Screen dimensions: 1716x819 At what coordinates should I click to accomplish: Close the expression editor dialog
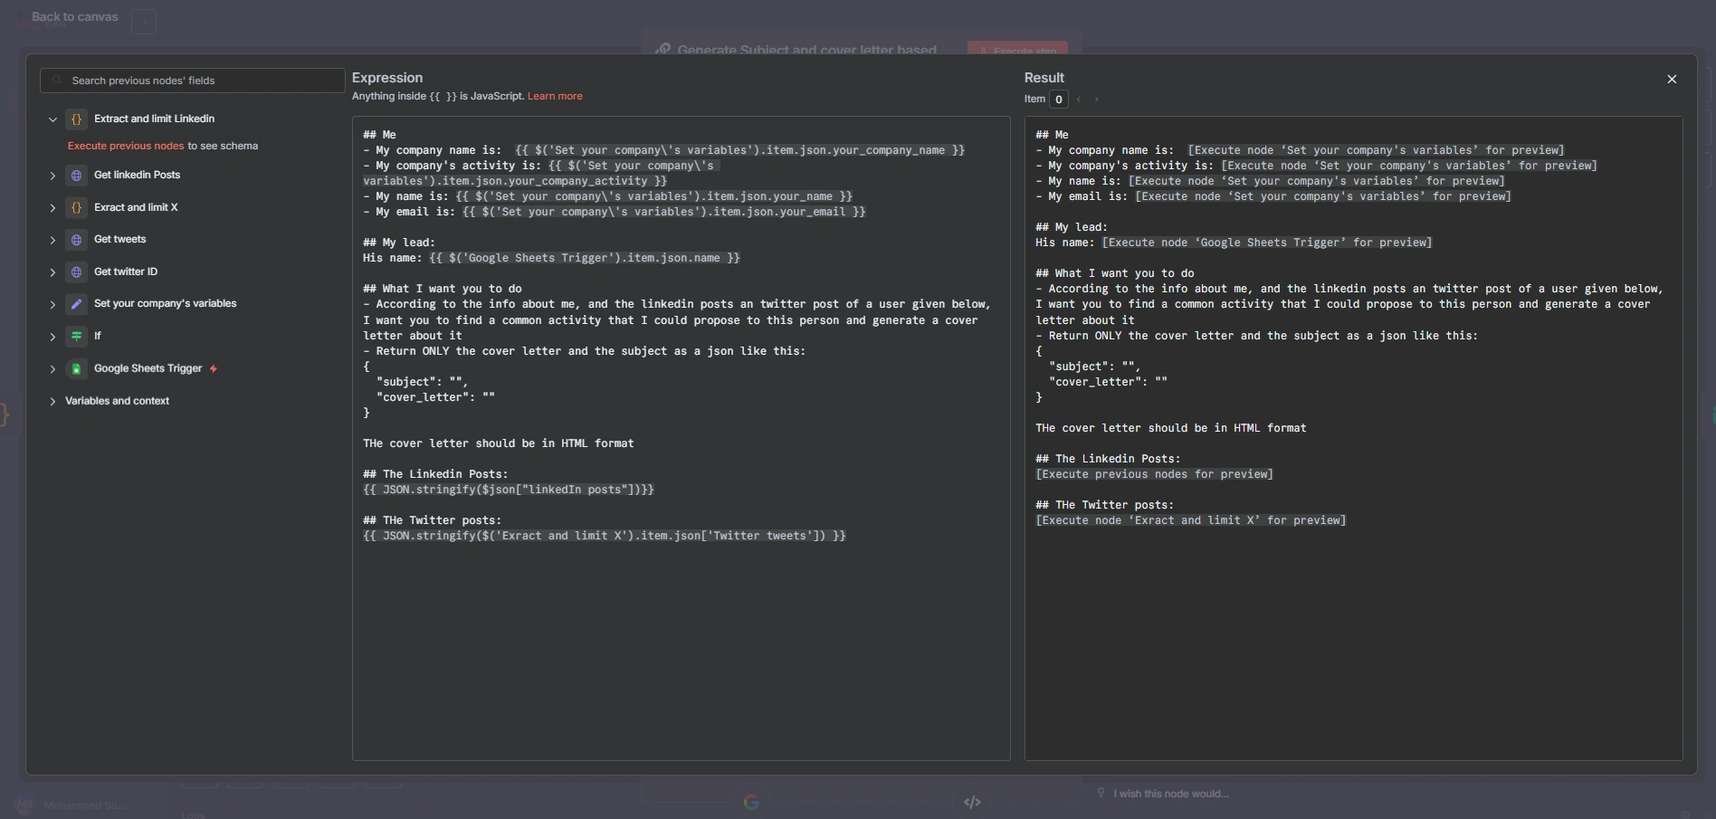[x=1672, y=80]
